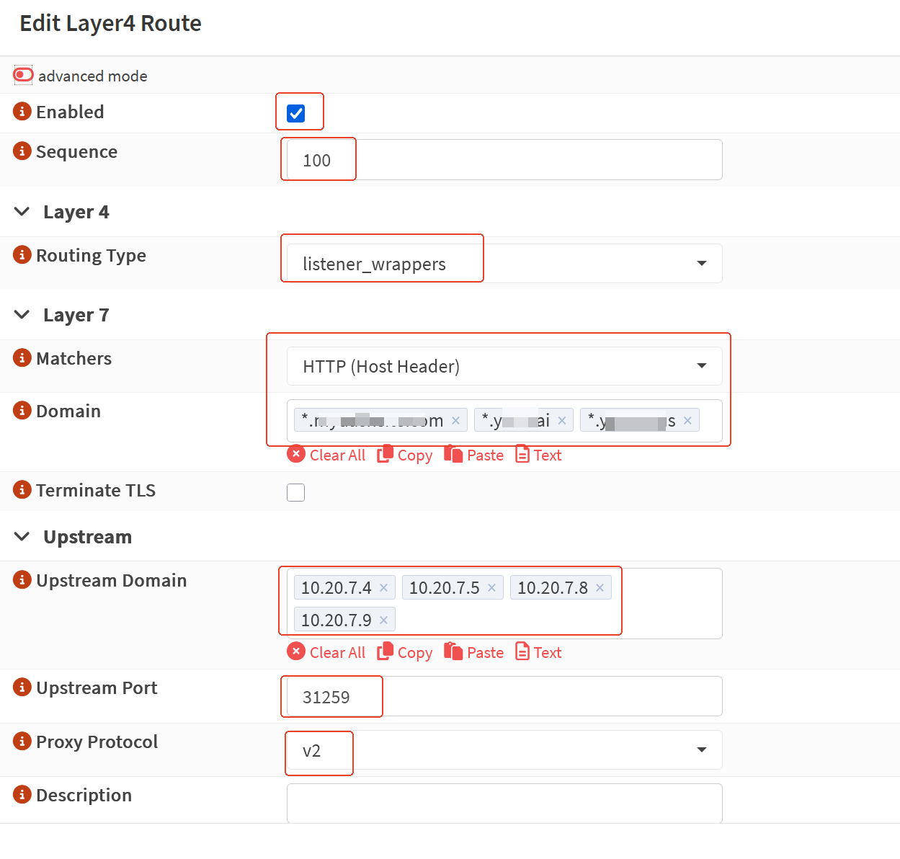Image resolution: width=900 pixels, height=859 pixels.
Task: Remove 10.20.7.8 tag from upstream list
Action: pos(600,588)
